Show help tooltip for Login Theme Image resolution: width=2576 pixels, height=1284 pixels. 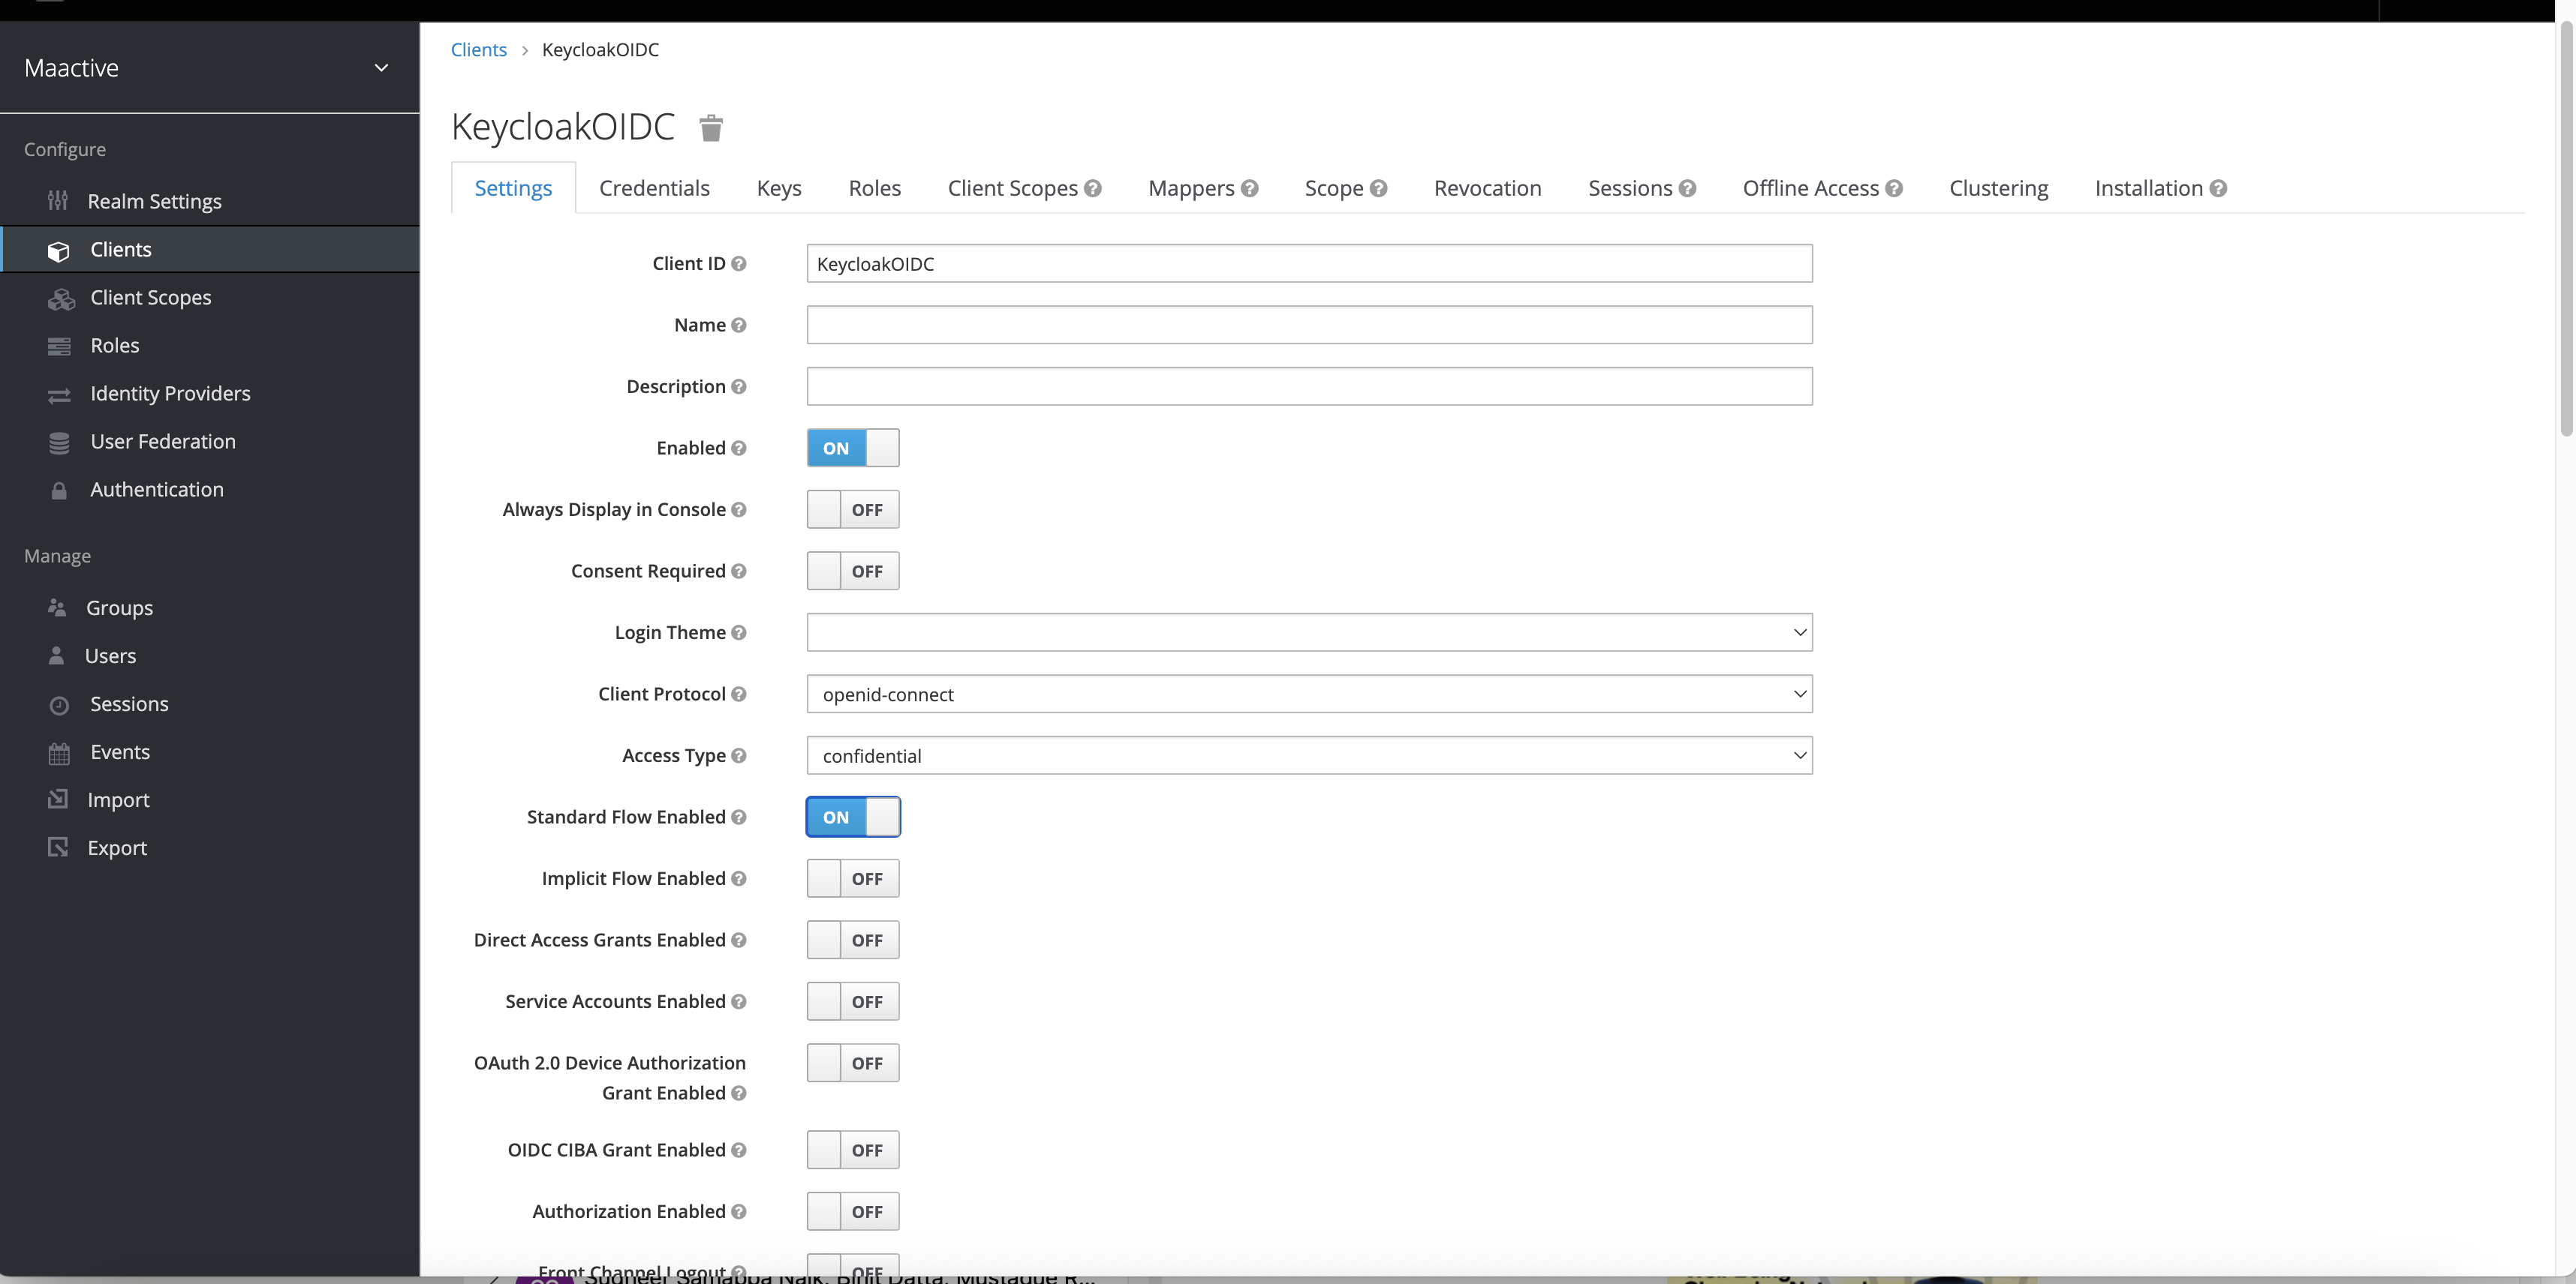[739, 632]
